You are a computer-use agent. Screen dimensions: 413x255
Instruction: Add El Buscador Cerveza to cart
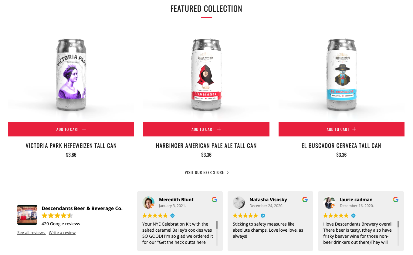click(x=341, y=129)
